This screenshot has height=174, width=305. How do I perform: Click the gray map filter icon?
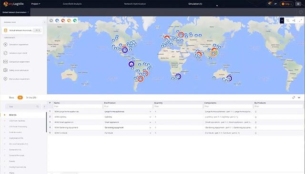click(51, 20)
